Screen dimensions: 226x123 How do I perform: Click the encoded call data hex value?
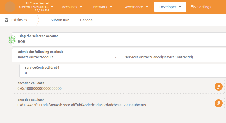39,89
